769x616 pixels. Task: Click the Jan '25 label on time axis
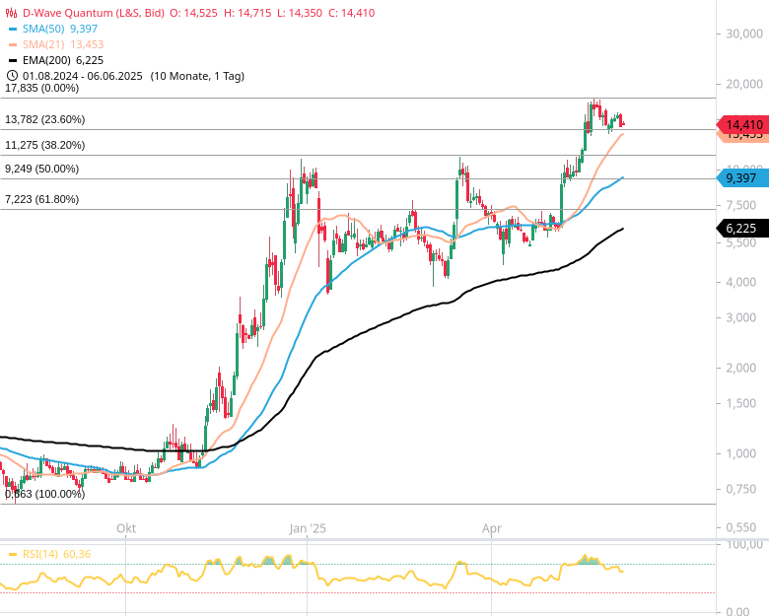coord(307,528)
